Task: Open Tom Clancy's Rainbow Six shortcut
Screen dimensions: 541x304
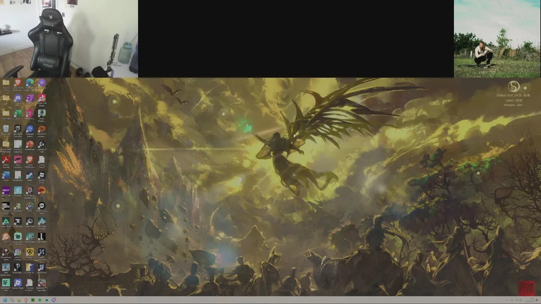Action: point(30,193)
